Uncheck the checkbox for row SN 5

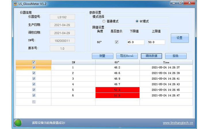click(x=34, y=90)
